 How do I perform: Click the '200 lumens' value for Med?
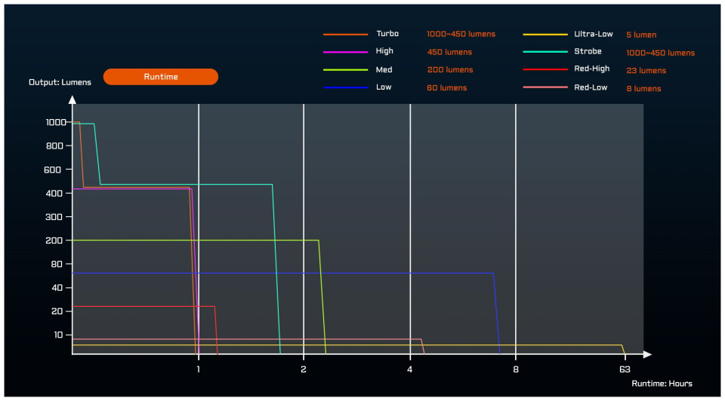point(449,70)
